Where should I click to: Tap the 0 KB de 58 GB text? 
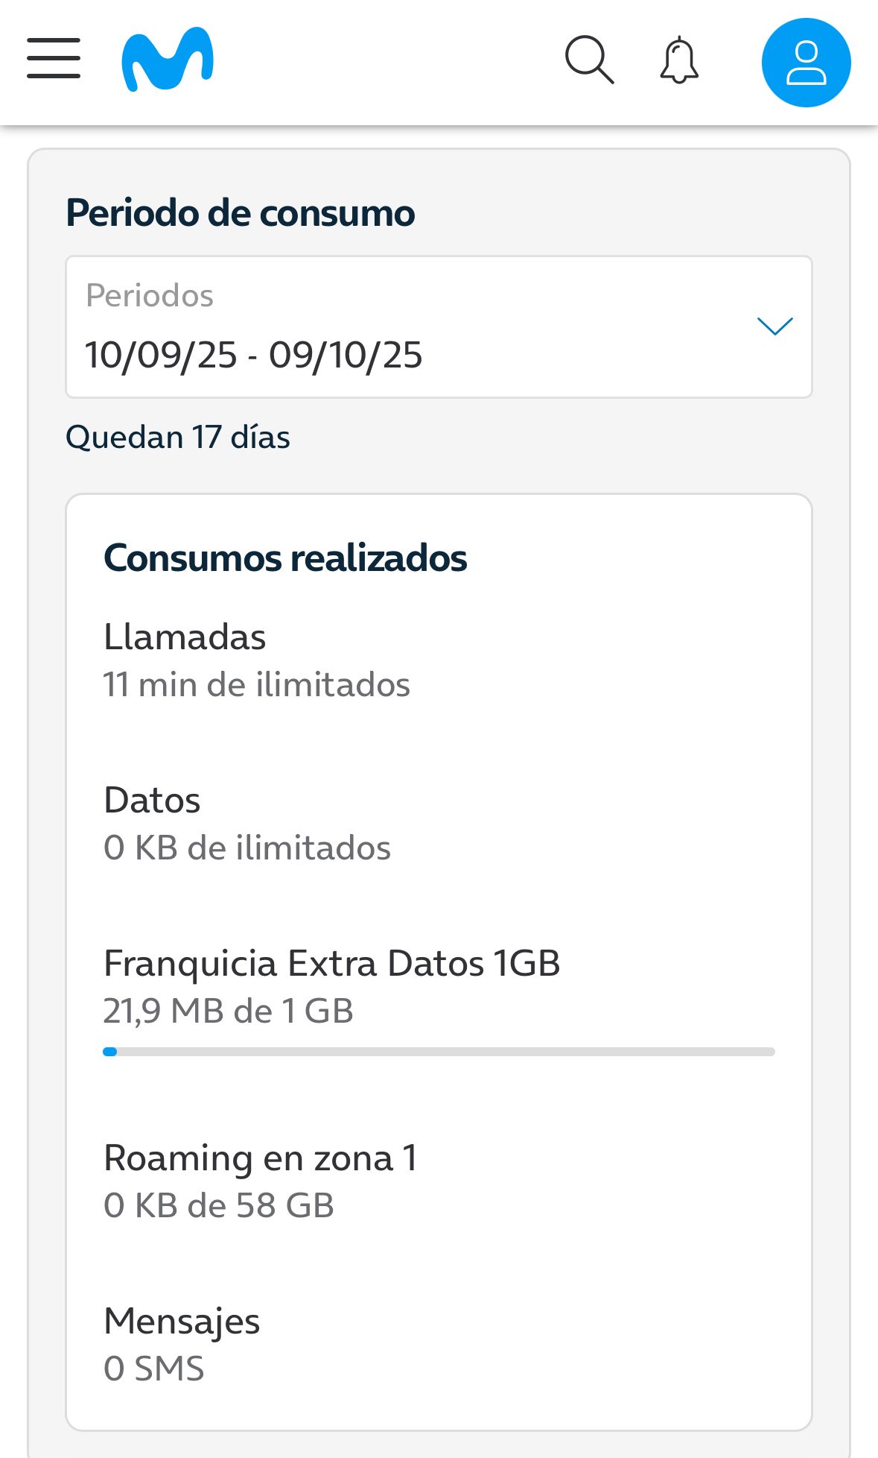(x=219, y=1206)
